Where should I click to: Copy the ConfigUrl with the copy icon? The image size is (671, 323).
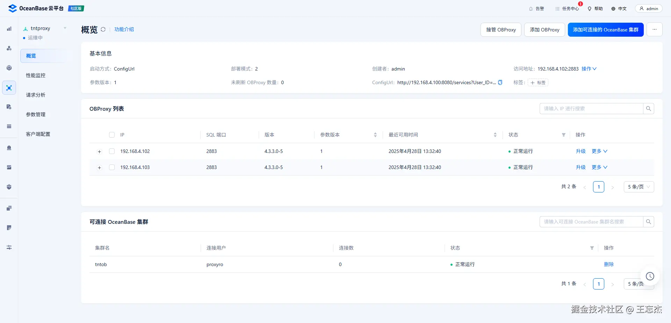(500, 82)
